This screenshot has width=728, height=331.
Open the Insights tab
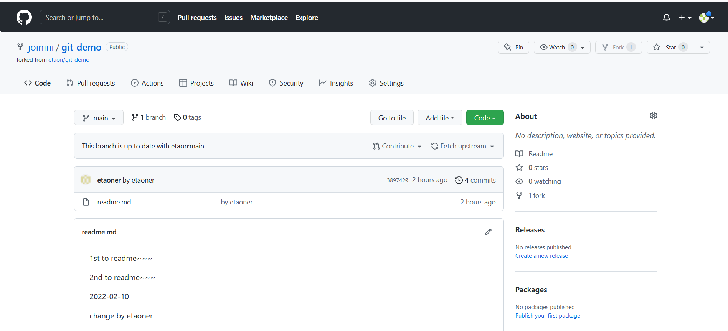(336, 83)
